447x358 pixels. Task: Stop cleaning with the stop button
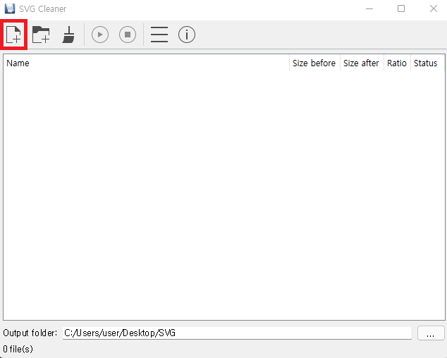tap(128, 35)
